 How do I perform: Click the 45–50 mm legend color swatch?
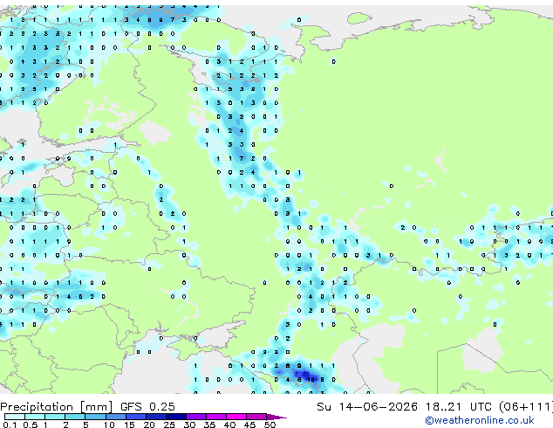[x=256, y=417]
